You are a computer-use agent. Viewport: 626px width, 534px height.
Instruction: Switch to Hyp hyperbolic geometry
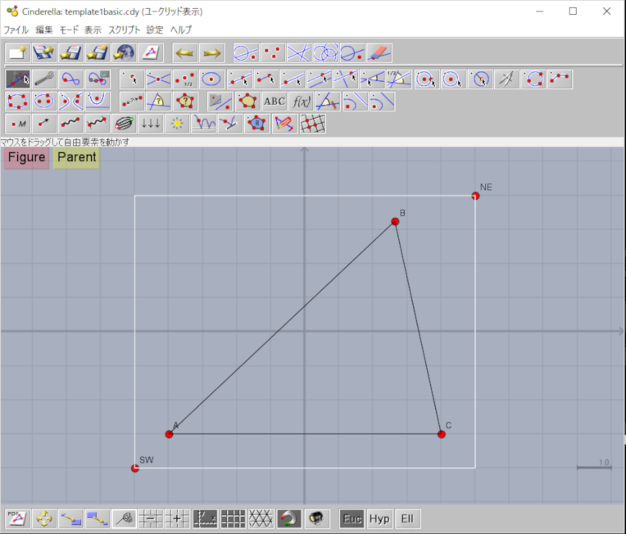pos(379,518)
